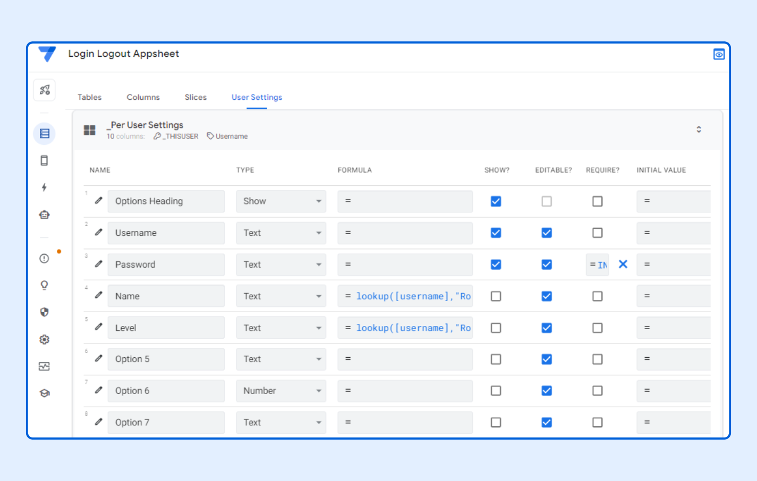Edit the Option 6 column pencil
757x481 pixels.
click(99, 390)
